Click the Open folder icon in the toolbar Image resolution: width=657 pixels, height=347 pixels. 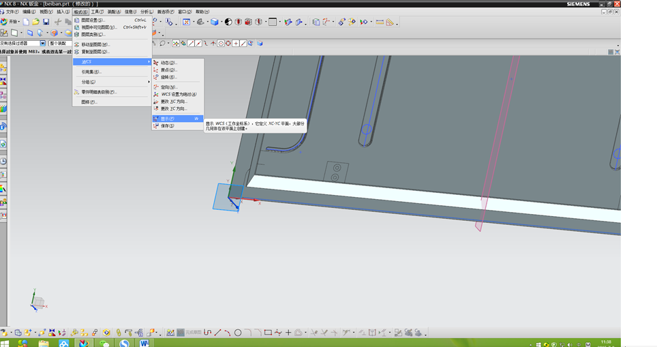click(35, 22)
